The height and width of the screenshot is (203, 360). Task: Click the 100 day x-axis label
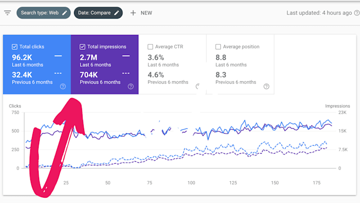191,183
